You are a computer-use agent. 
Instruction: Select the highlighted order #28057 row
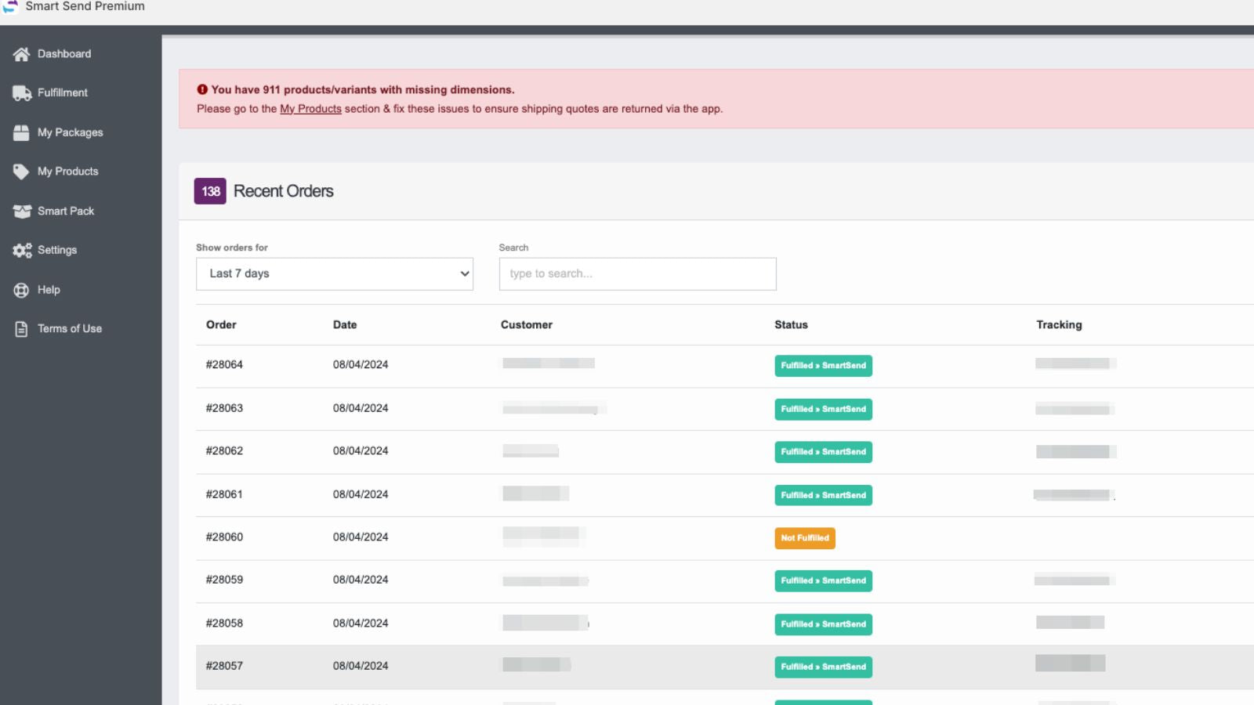point(224,666)
